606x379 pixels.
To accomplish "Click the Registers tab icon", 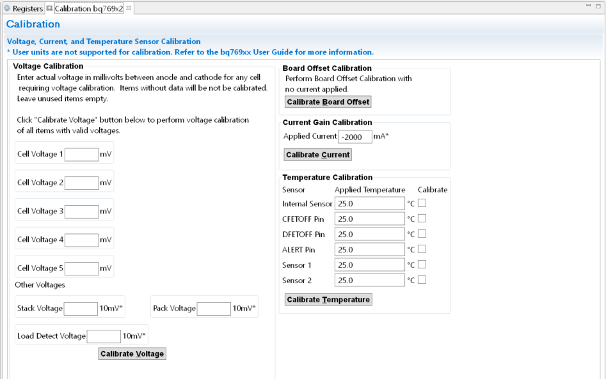I will pos(8,8).
